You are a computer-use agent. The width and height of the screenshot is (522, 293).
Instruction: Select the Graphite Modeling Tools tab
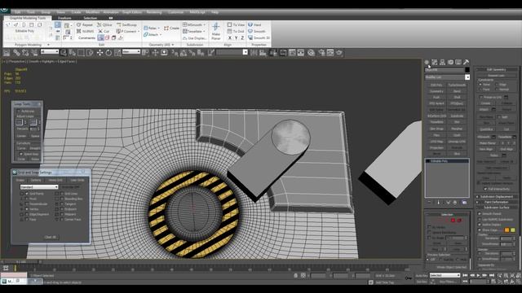[28, 18]
